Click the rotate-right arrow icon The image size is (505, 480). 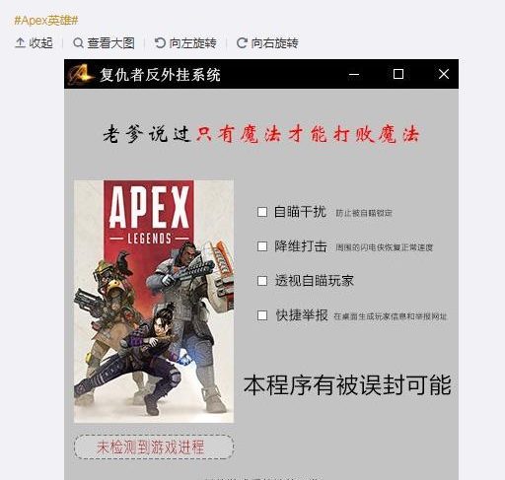(x=242, y=42)
